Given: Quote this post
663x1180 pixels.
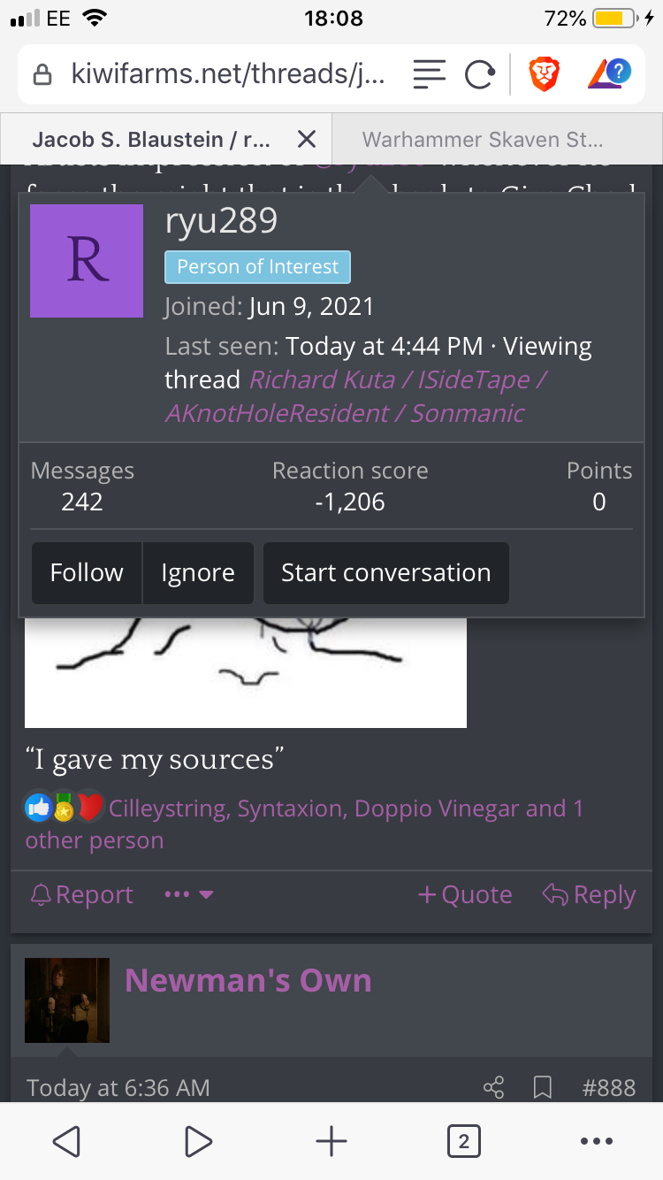Looking at the screenshot, I should (x=465, y=895).
